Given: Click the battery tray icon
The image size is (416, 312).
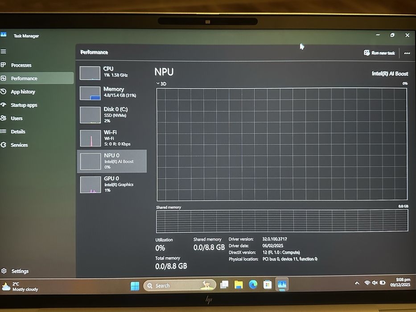Looking at the screenshot, I should pos(383,283).
